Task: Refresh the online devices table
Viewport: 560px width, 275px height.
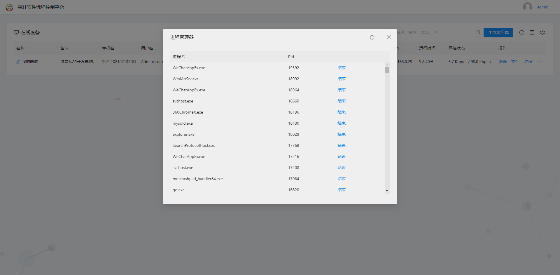Action: click(x=521, y=32)
